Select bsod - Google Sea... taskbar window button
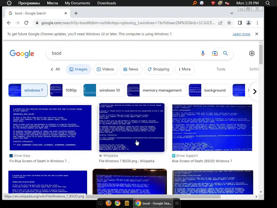 point(153,203)
